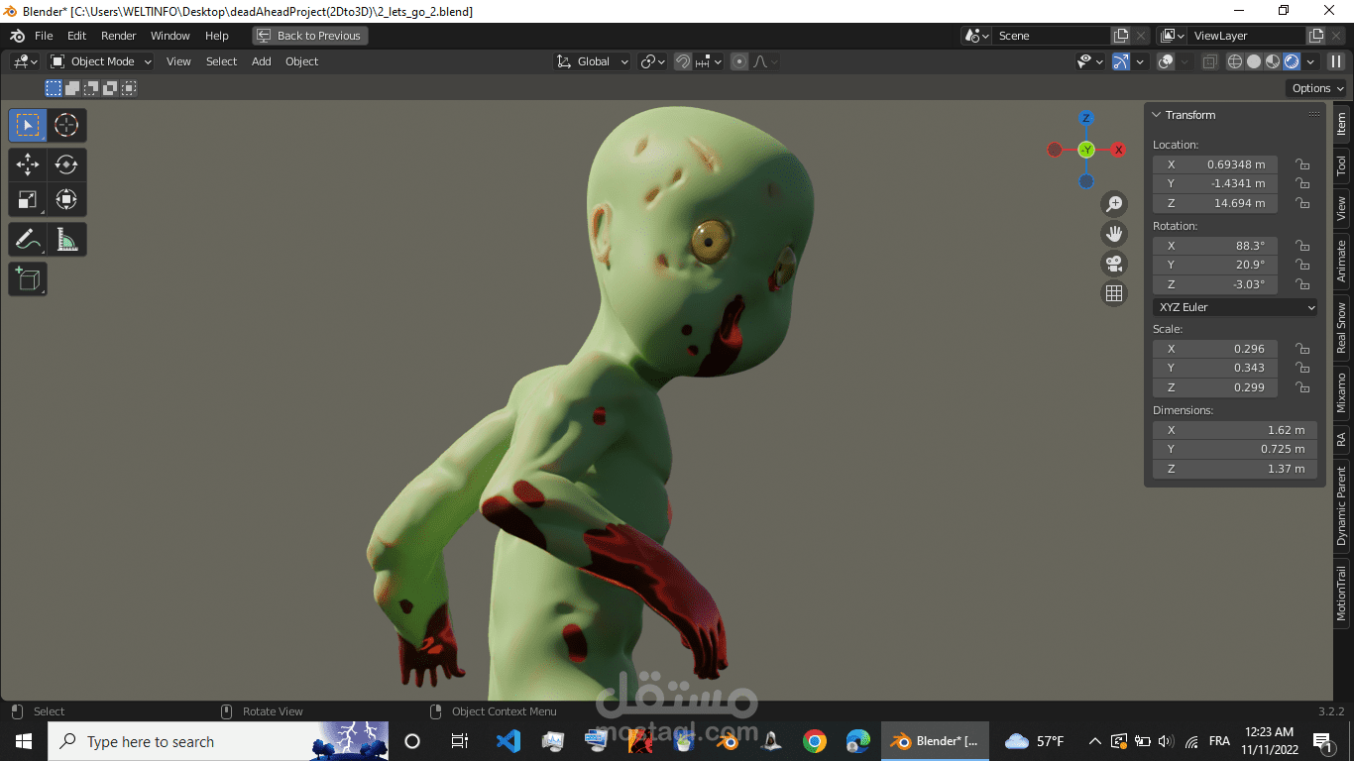Open the viewport Add menu
This screenshot has width=1354, height=761.
[x=261, y=61]
